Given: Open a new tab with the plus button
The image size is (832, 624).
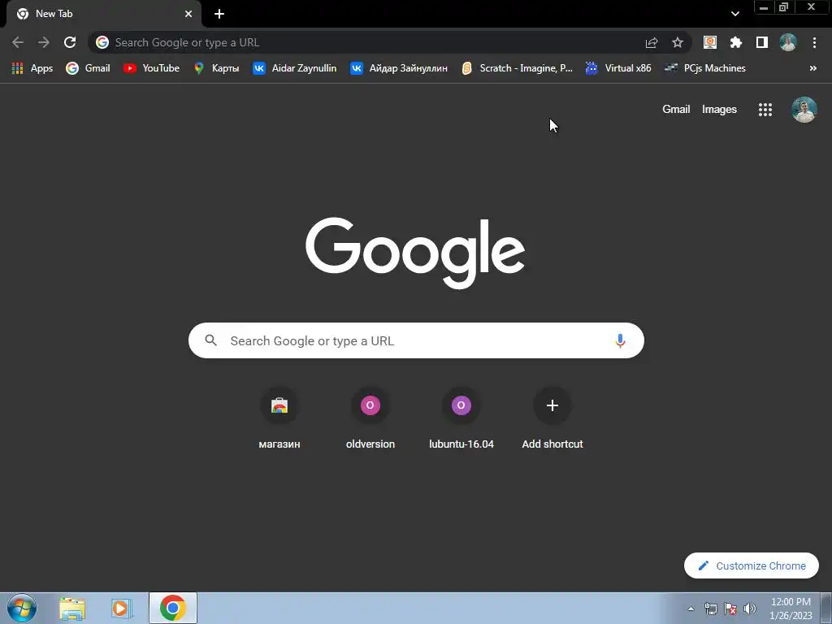Looking at the screenshot, I should coord(219,14).
